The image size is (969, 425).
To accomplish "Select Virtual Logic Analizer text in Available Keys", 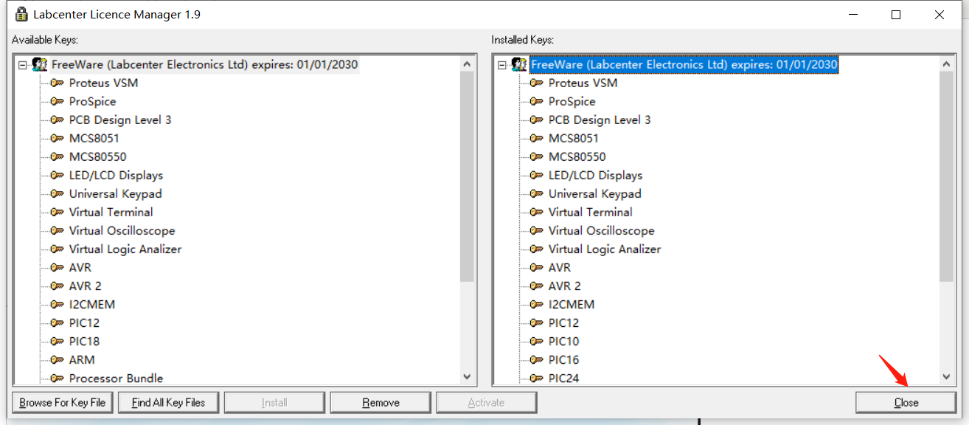I will click(125, 249).
